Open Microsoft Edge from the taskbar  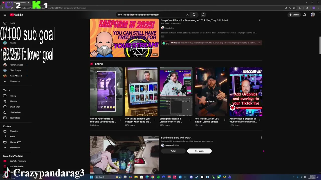click(147, 177)
